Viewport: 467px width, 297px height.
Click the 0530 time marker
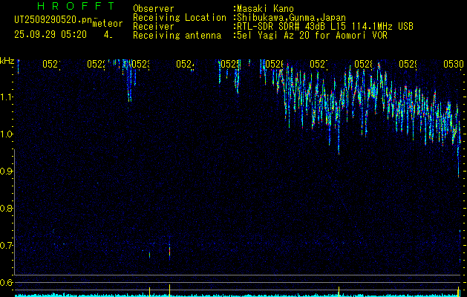pyautogui.click(x=452, y=65)
